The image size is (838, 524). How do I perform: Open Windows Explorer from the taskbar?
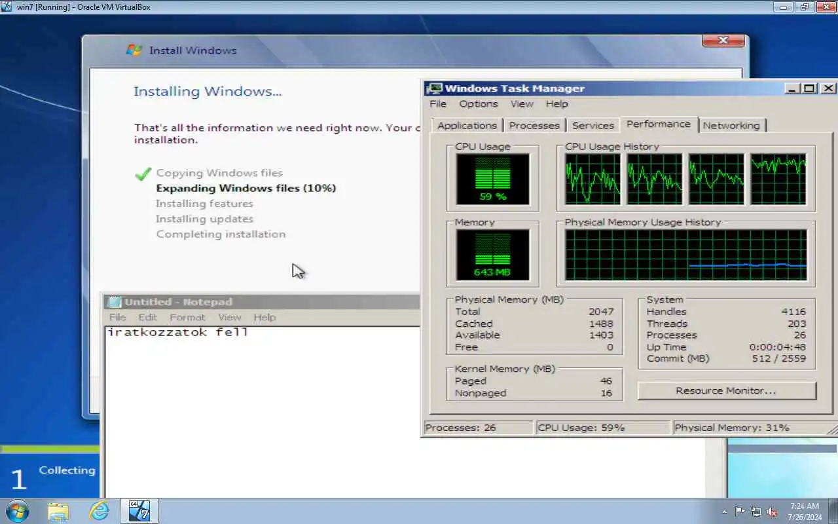click(x=58, y=511)
